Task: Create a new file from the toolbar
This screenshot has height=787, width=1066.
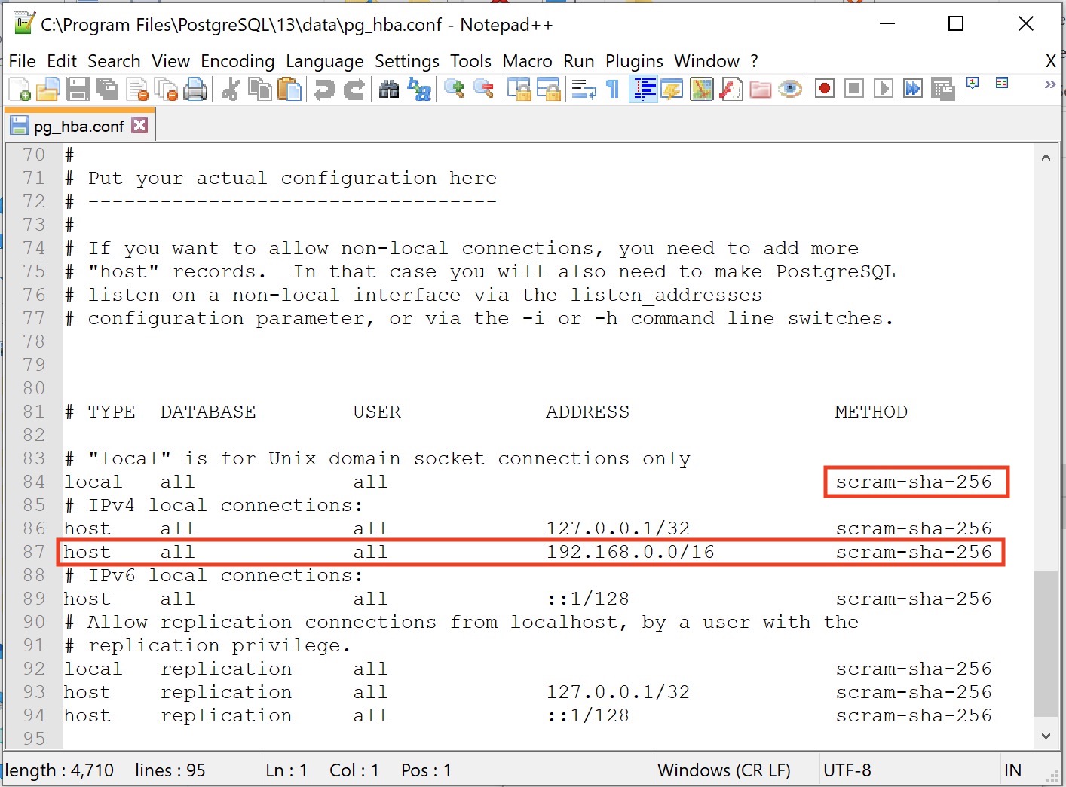Action: click(x=18, y=88)
